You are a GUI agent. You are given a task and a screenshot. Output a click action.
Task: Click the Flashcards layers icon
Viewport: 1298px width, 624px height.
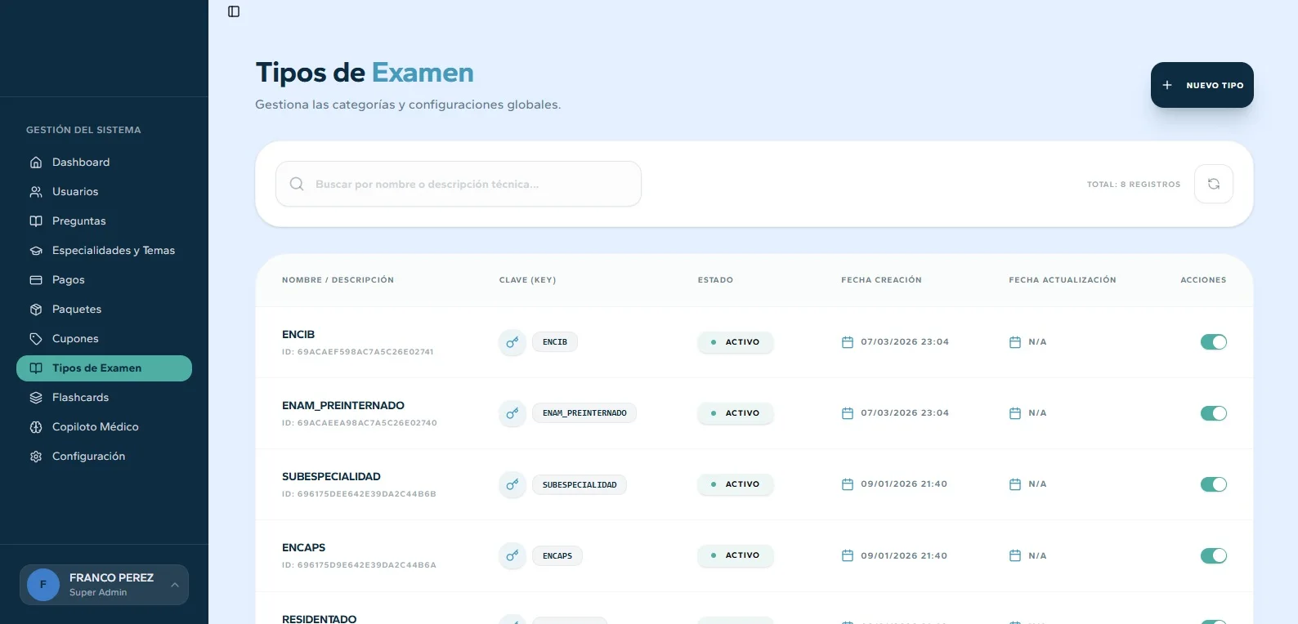pyautogui.click(x=36, y=397)
